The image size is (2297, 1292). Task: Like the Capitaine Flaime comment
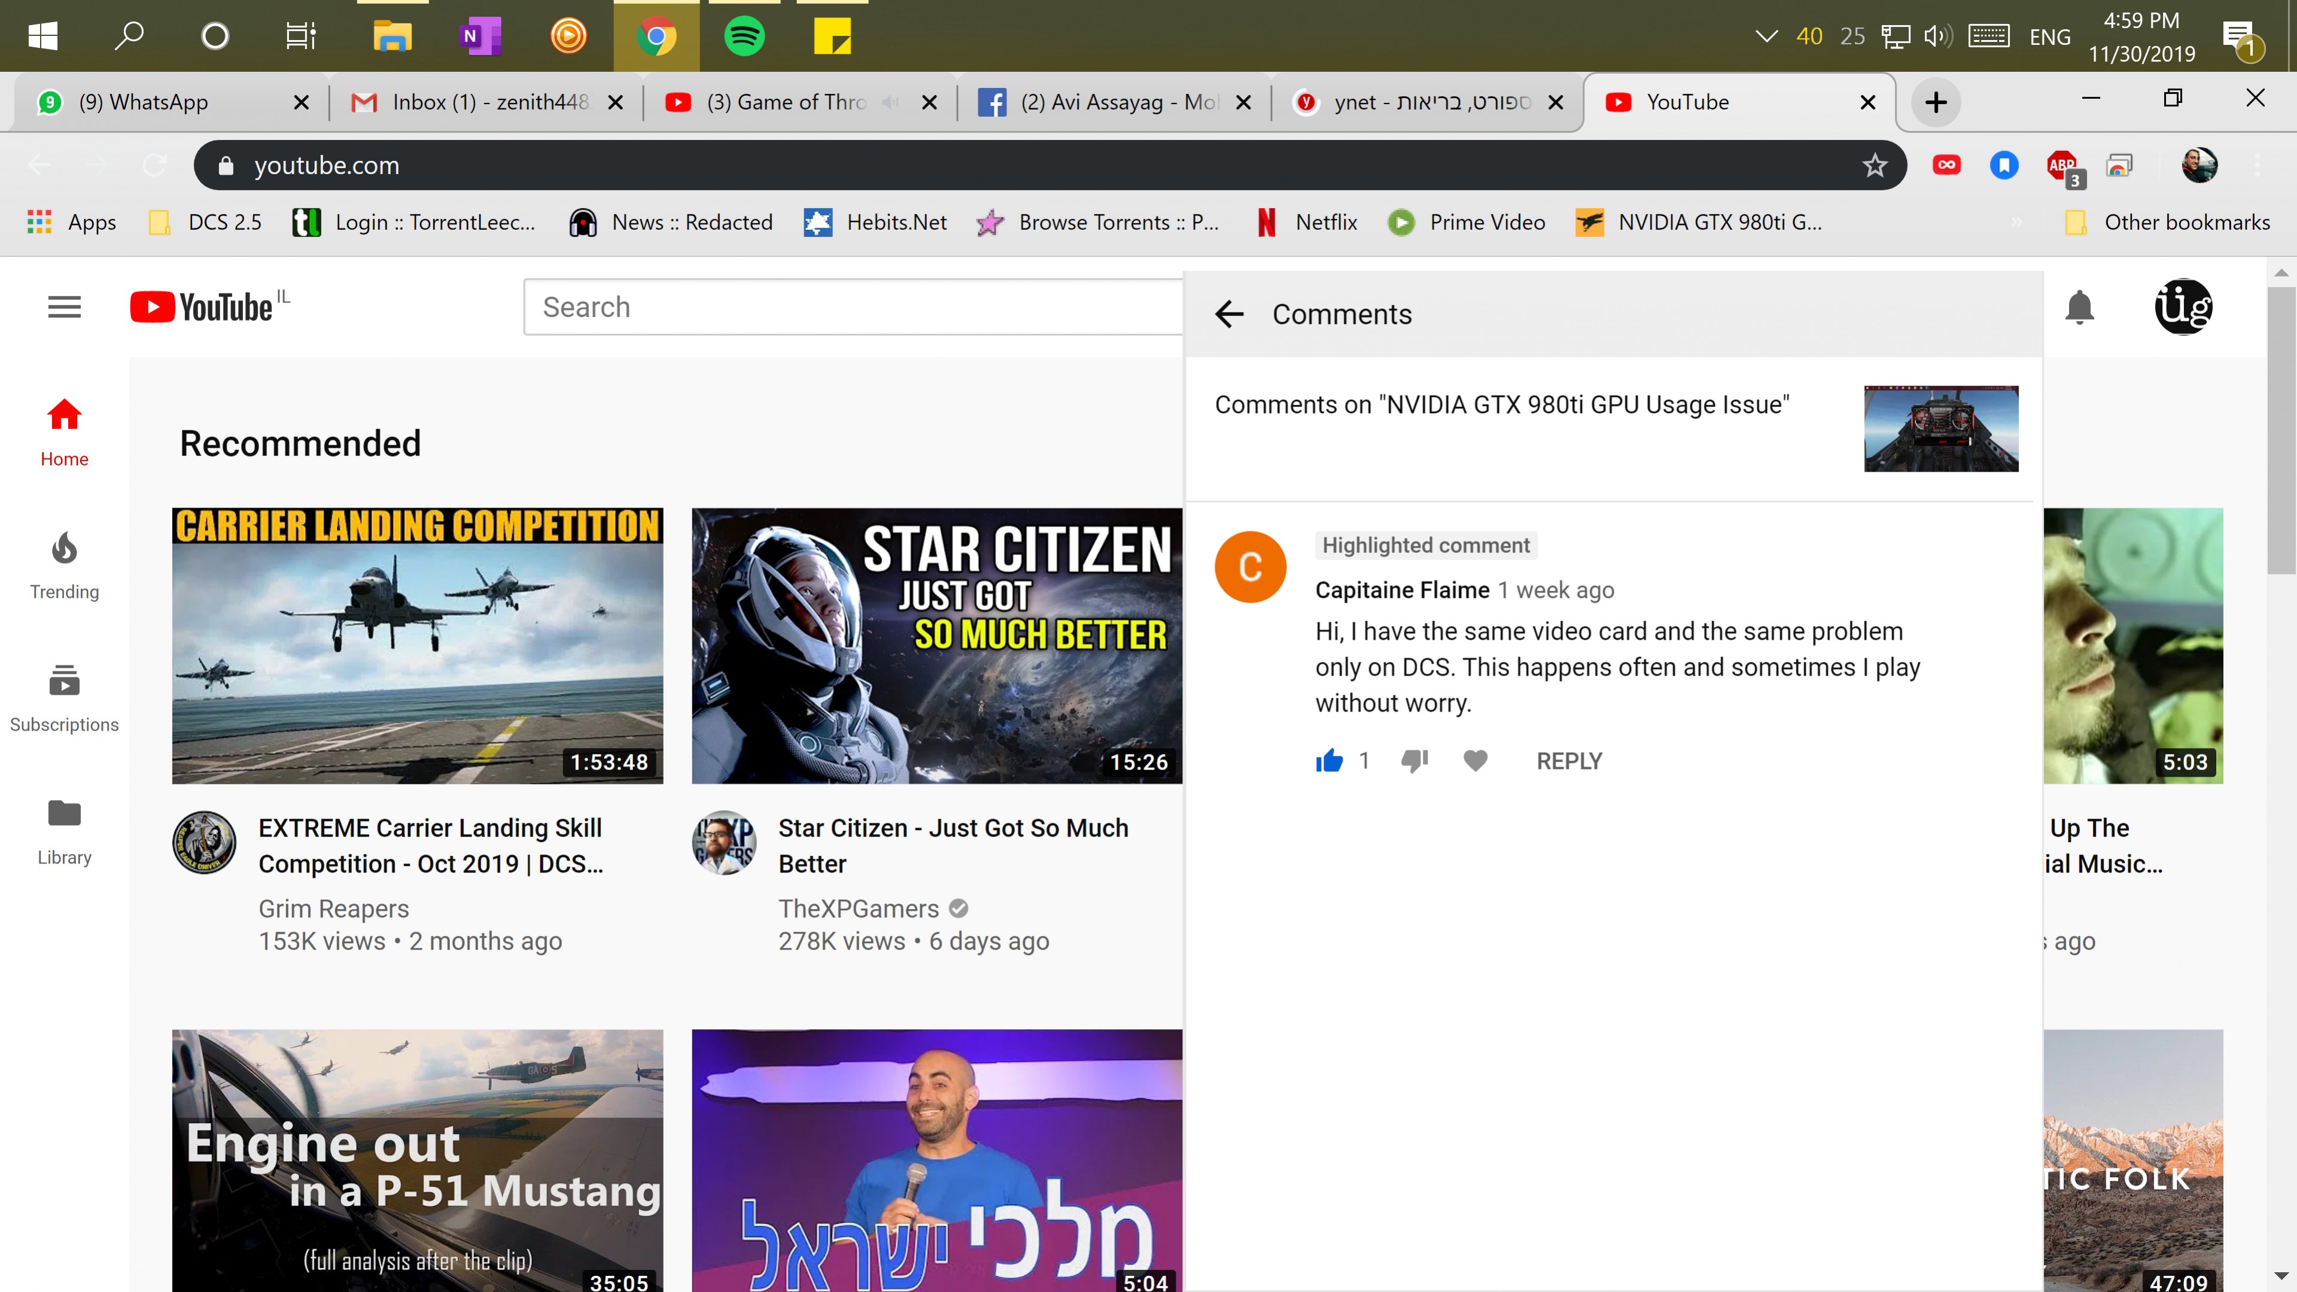(1329, 761)
